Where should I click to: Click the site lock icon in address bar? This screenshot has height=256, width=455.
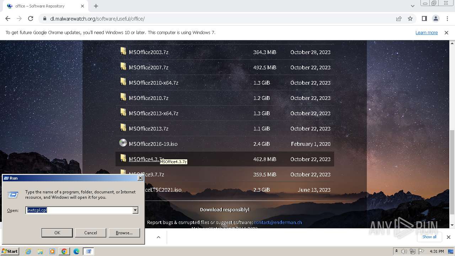click(44, 18)
